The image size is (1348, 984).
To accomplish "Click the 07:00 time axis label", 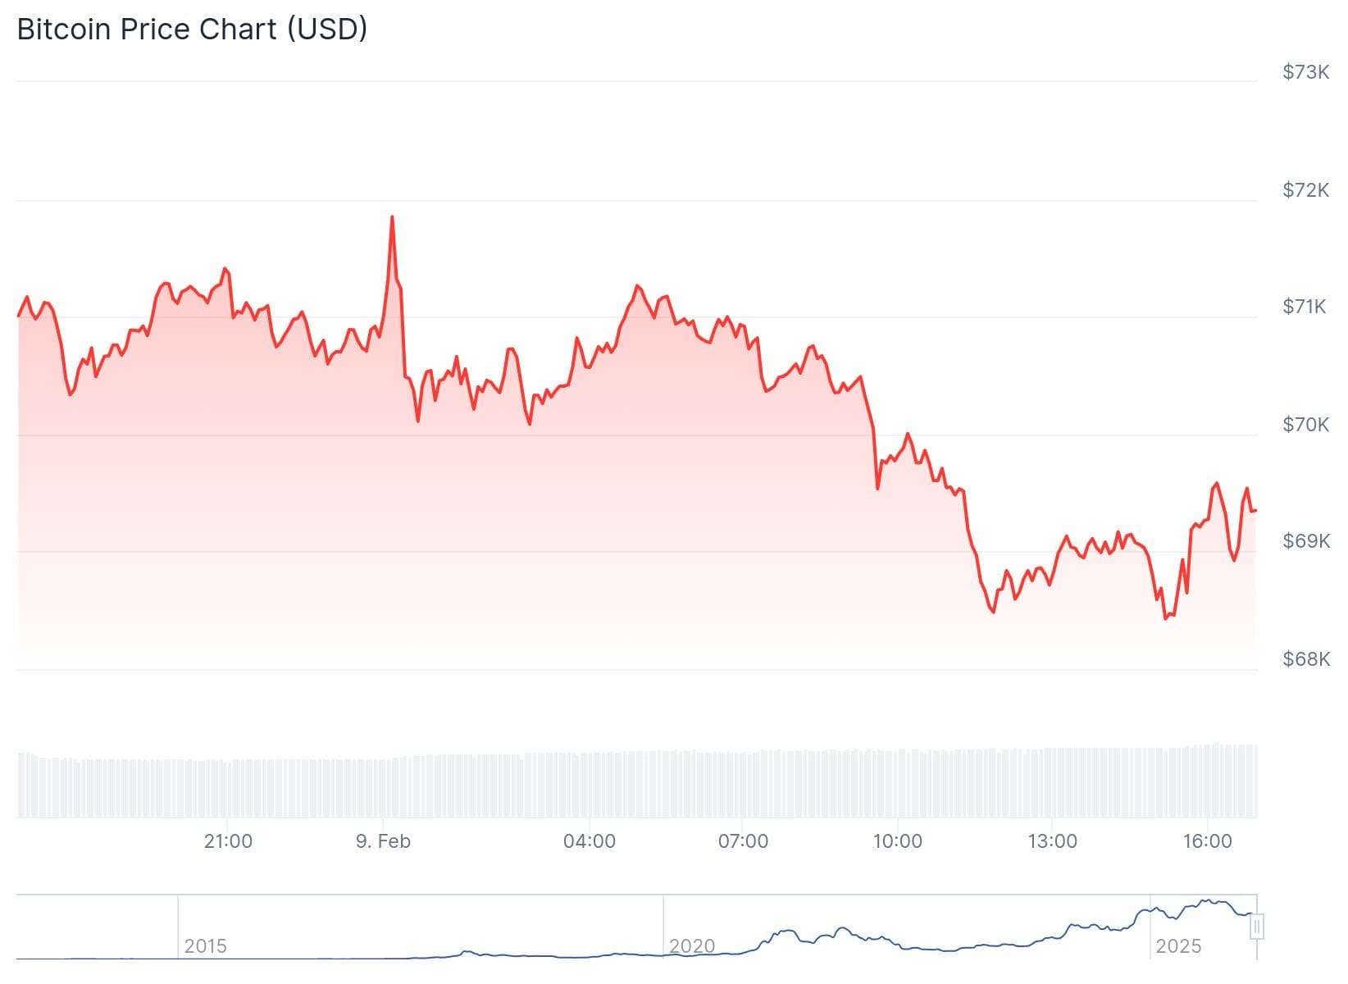I will pos(743,841).
